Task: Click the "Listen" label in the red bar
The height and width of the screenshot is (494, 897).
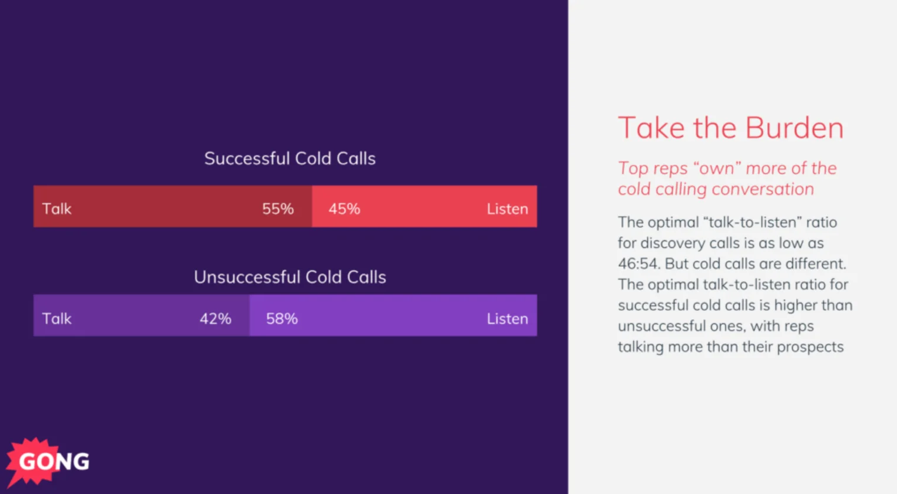Action: [507, 209]
